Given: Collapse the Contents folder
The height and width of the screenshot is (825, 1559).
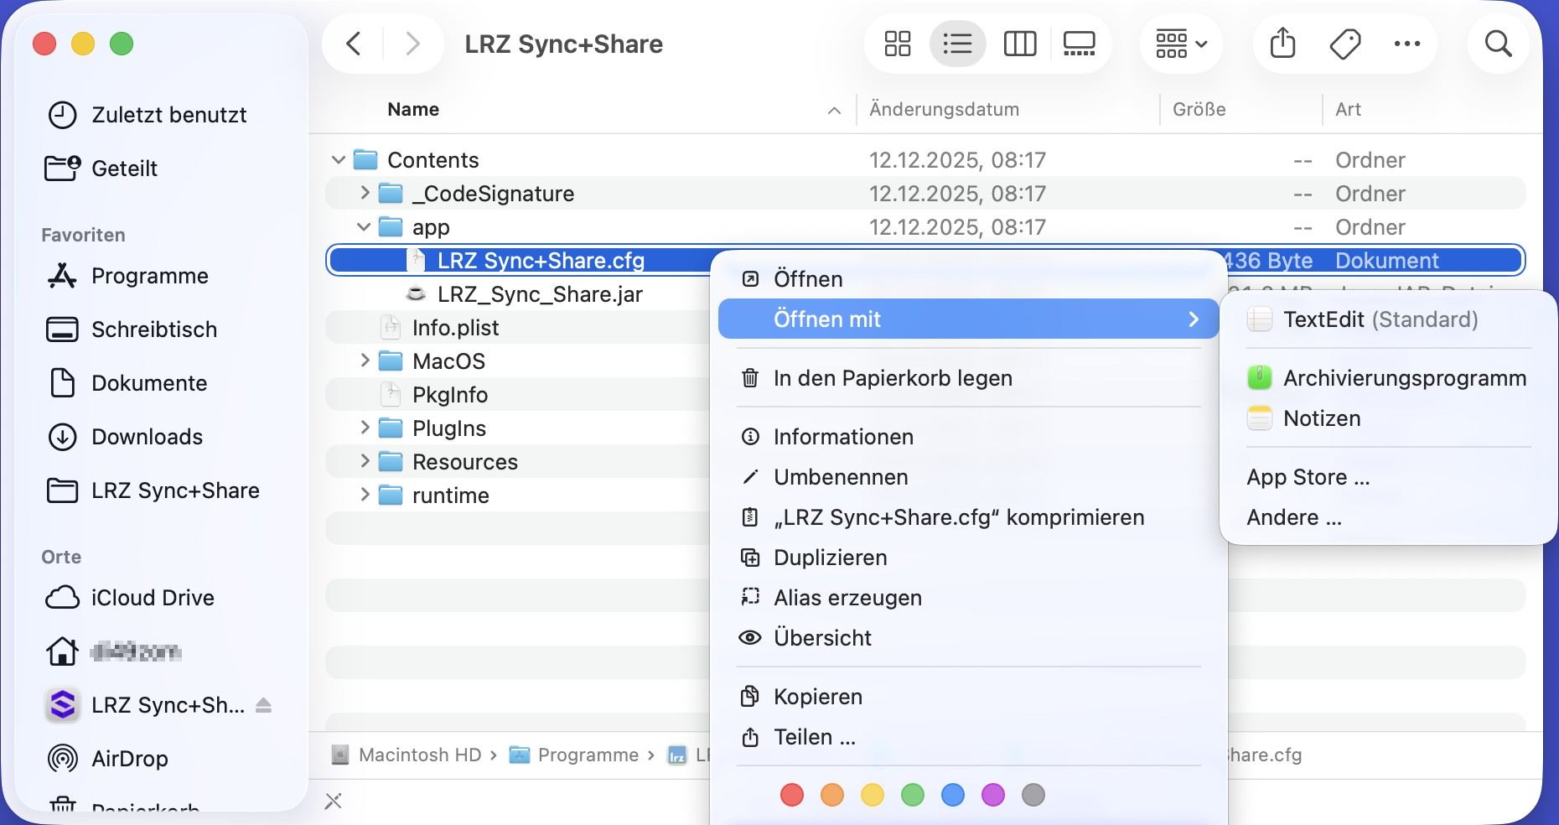Looking at the screenshot, I should point(339,160).
